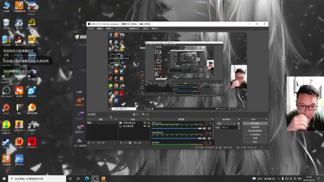Open the Tools menu in OBS
The image size is (324, 182).
145,29
